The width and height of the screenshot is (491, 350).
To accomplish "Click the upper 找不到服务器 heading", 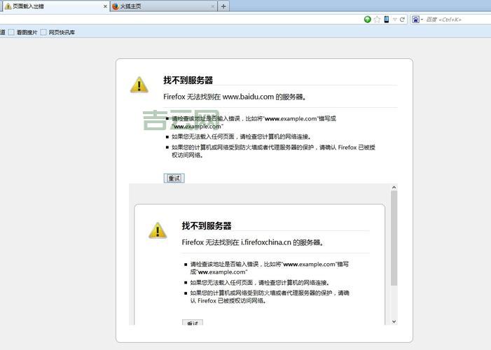I will pyautogui.click(x=188, y=80).
